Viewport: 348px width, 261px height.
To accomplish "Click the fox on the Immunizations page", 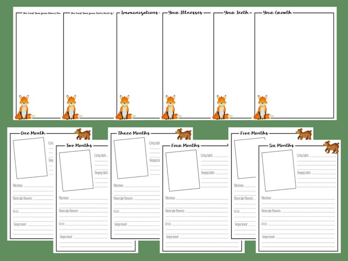I will pyautogui.click(x=126, y=107).
